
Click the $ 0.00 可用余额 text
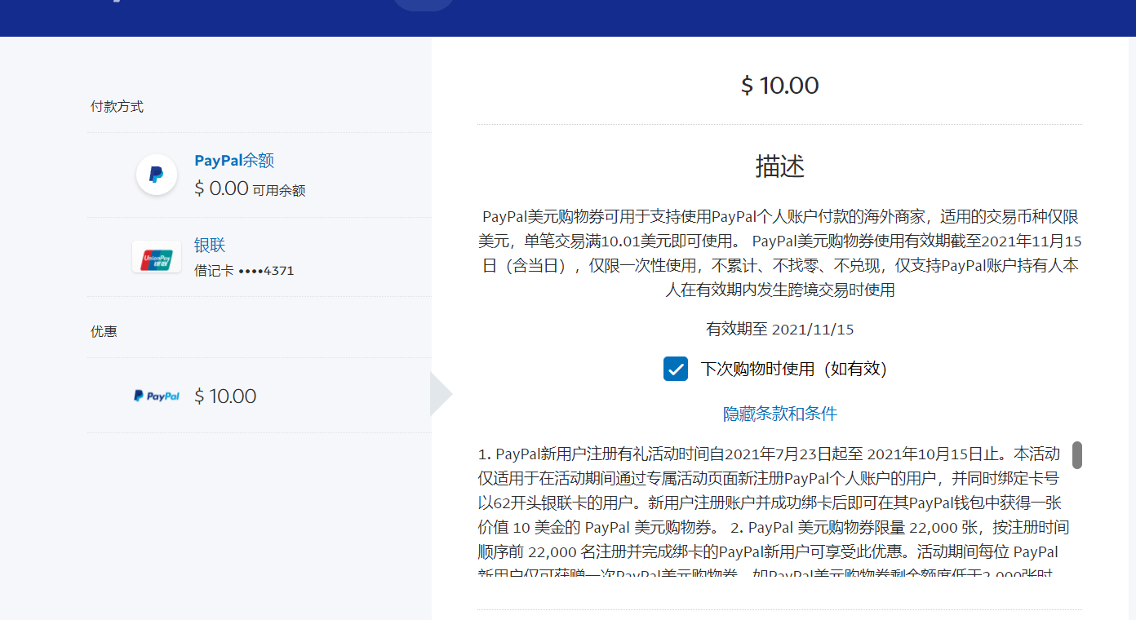[x=250, y=188]
